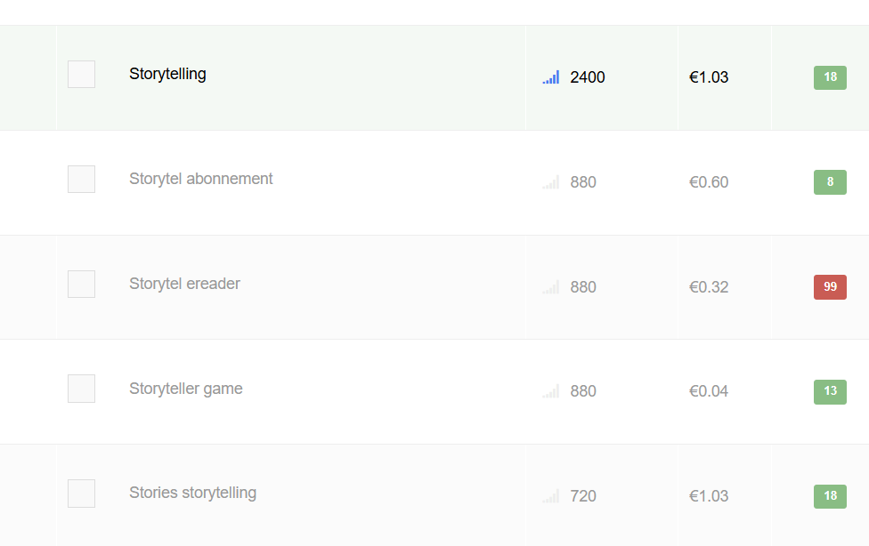Click the green difficulty badge showing 13
Viewport: 869px width, 546px height.
pyautogui.click(x=830, y=391)
